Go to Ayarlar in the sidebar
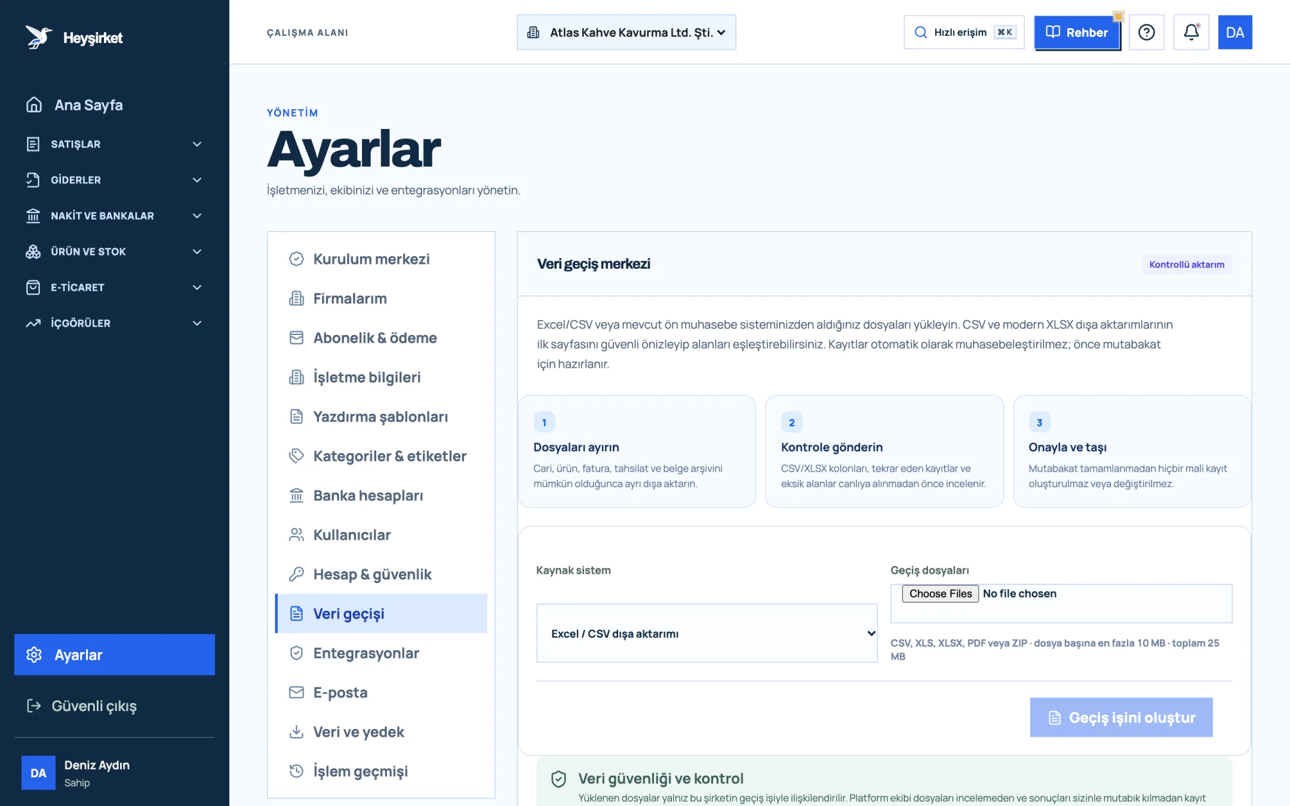 (x=115, y=655)
